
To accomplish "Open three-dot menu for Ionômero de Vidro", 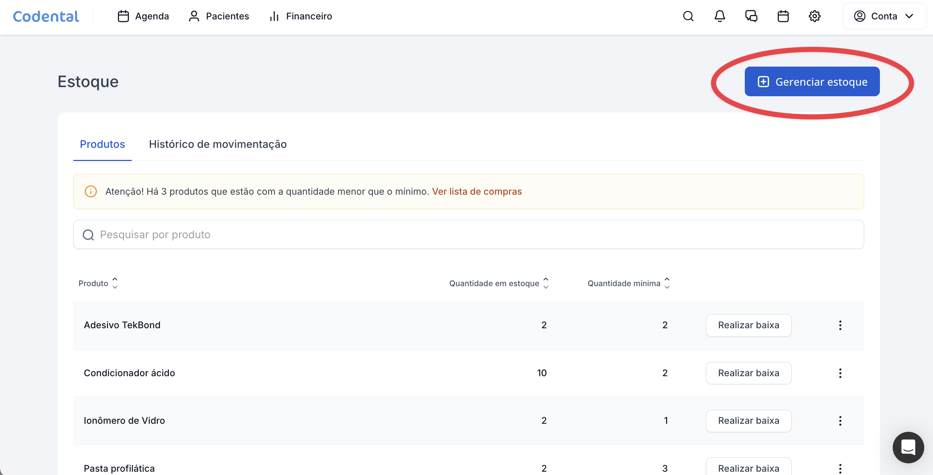I will (840, 420).
